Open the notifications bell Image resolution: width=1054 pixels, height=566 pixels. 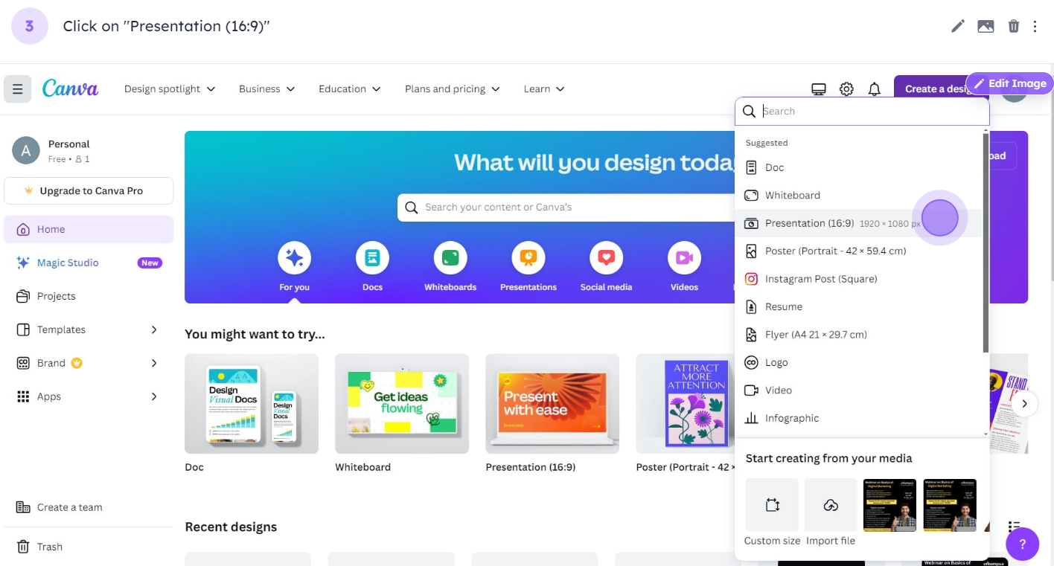click(x=875, y=89)
